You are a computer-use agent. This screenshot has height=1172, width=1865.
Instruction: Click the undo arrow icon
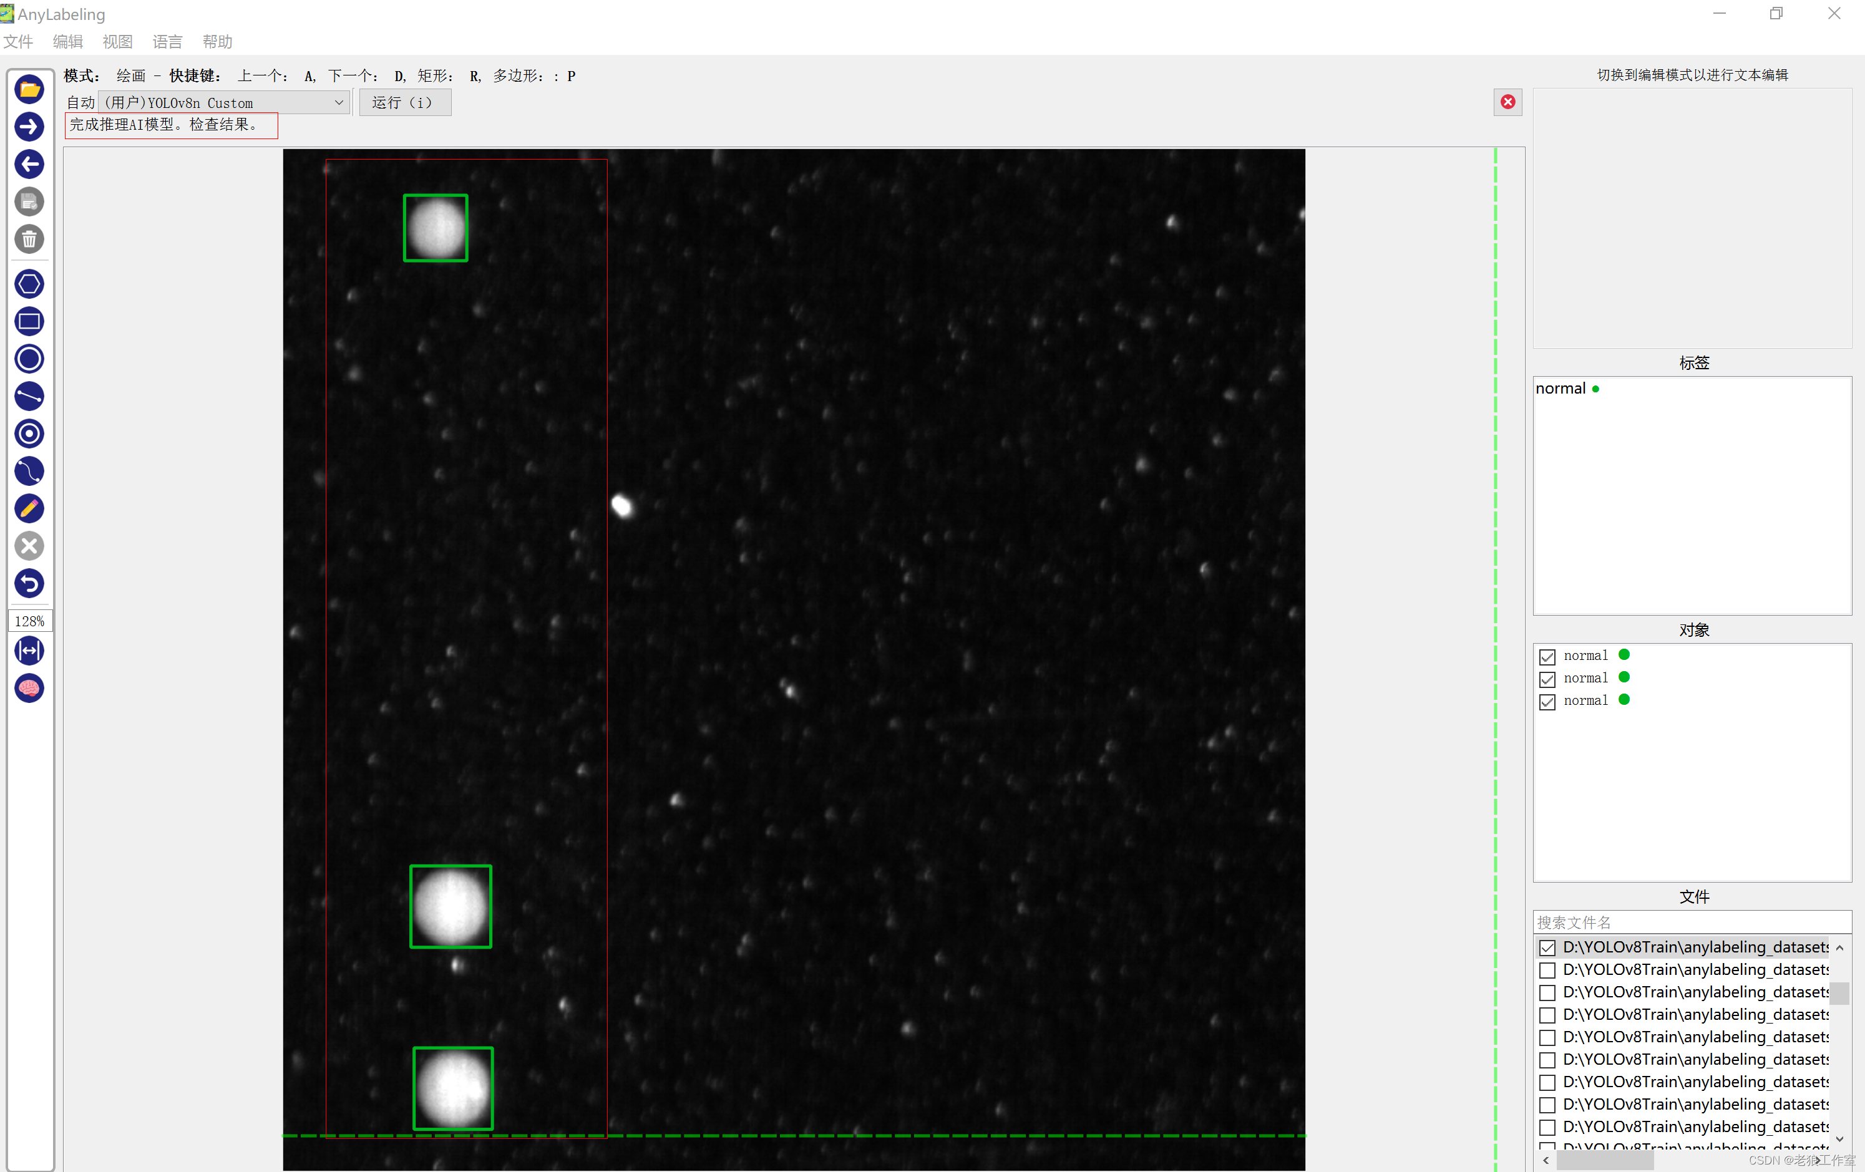pyautogui.click(x=29, y=584)
